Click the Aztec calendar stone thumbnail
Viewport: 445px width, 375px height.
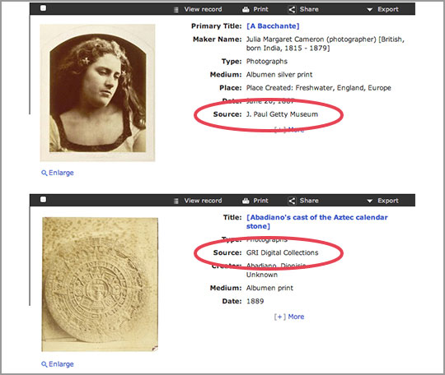point(100,285)
